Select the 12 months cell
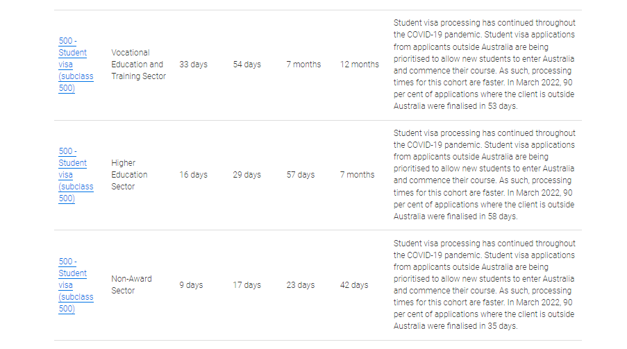The height and width of the screenshot is (349, 627). (359, 65)
